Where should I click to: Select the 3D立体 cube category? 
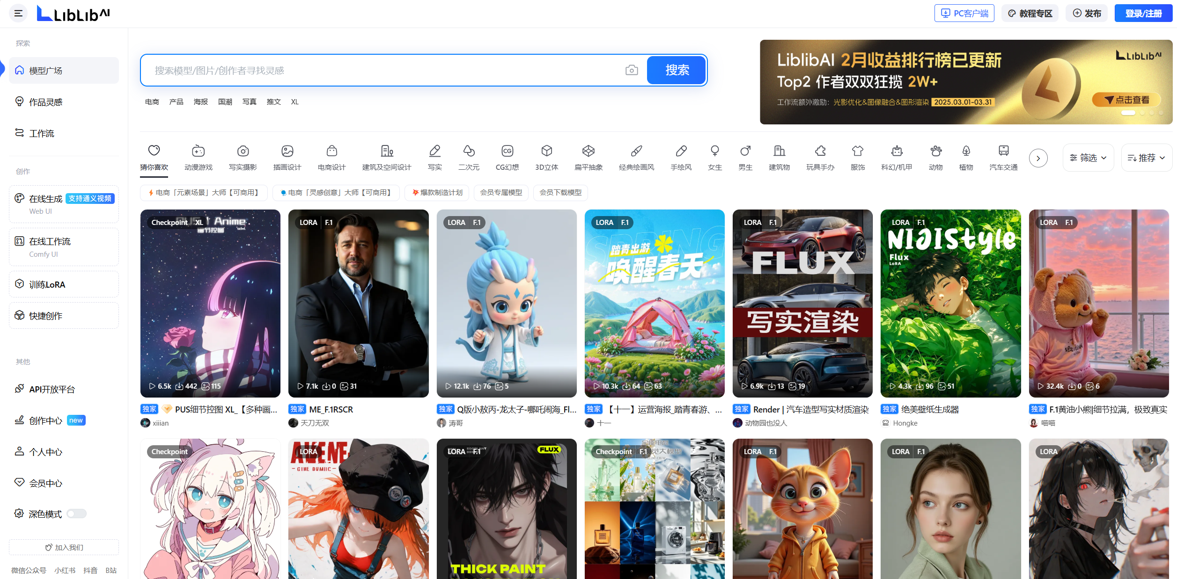click(547, 157)
